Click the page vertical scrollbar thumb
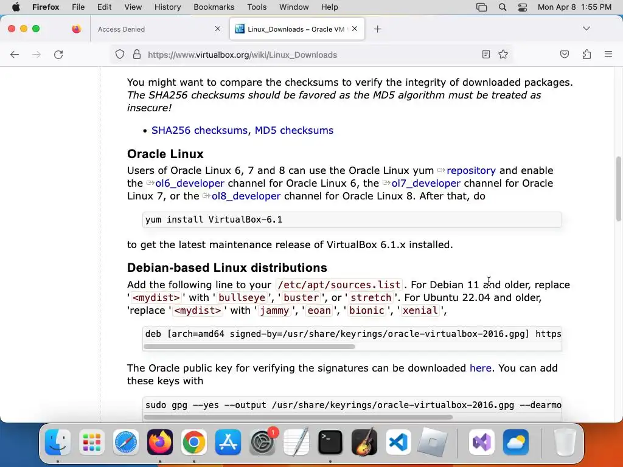 pos(618,189)
